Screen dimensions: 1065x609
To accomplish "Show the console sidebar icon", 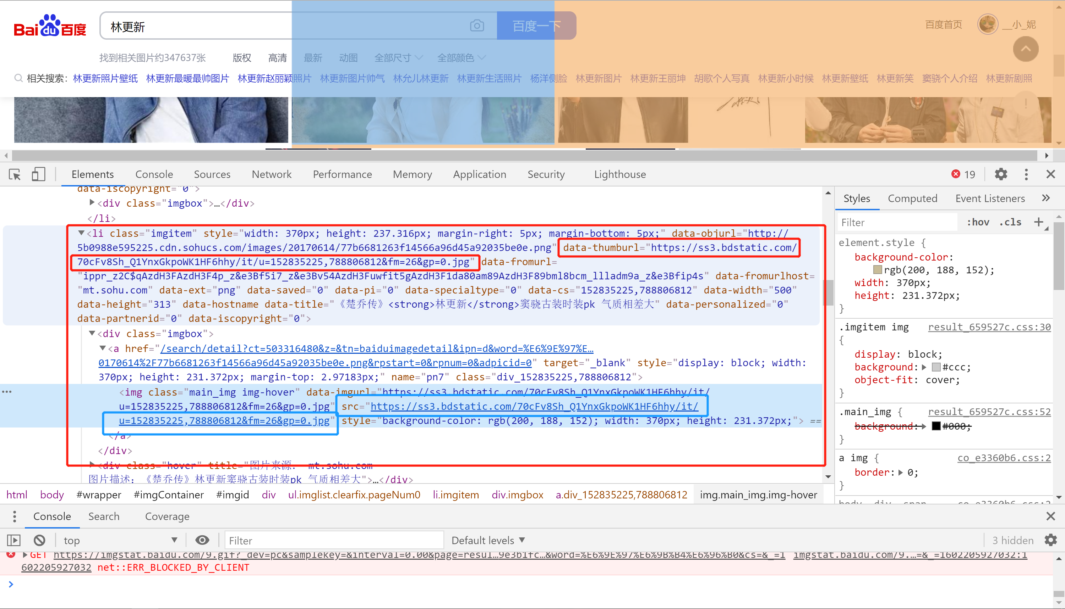I will click(14, 540).
